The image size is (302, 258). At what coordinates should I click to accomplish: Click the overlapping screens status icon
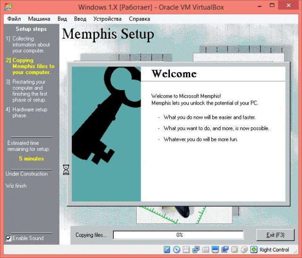click(225, 250)
